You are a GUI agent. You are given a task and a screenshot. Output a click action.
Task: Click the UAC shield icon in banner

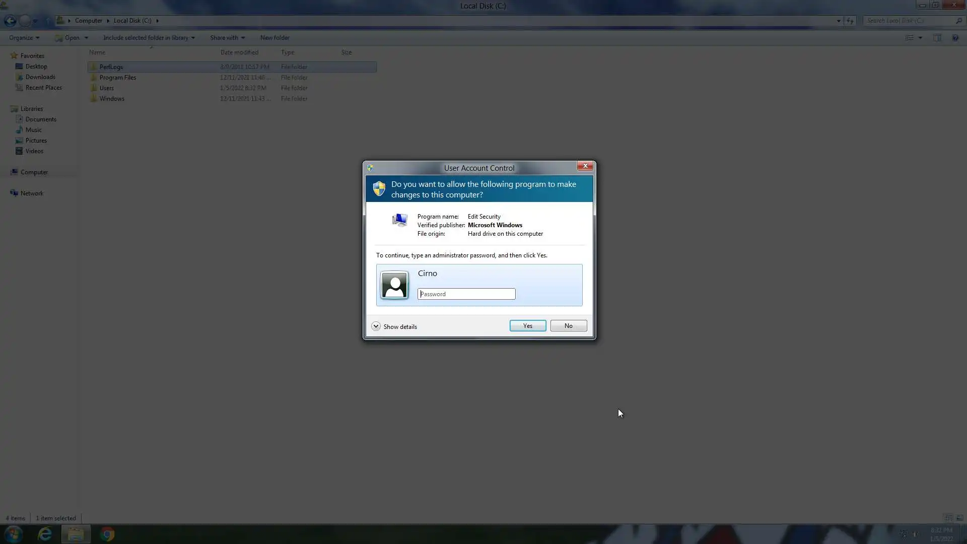pyautogui.click(x=379, y=189)
